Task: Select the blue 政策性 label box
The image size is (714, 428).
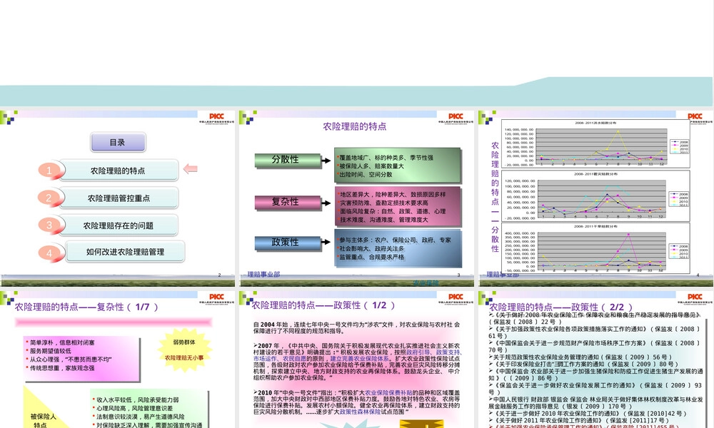Action: 287,243
